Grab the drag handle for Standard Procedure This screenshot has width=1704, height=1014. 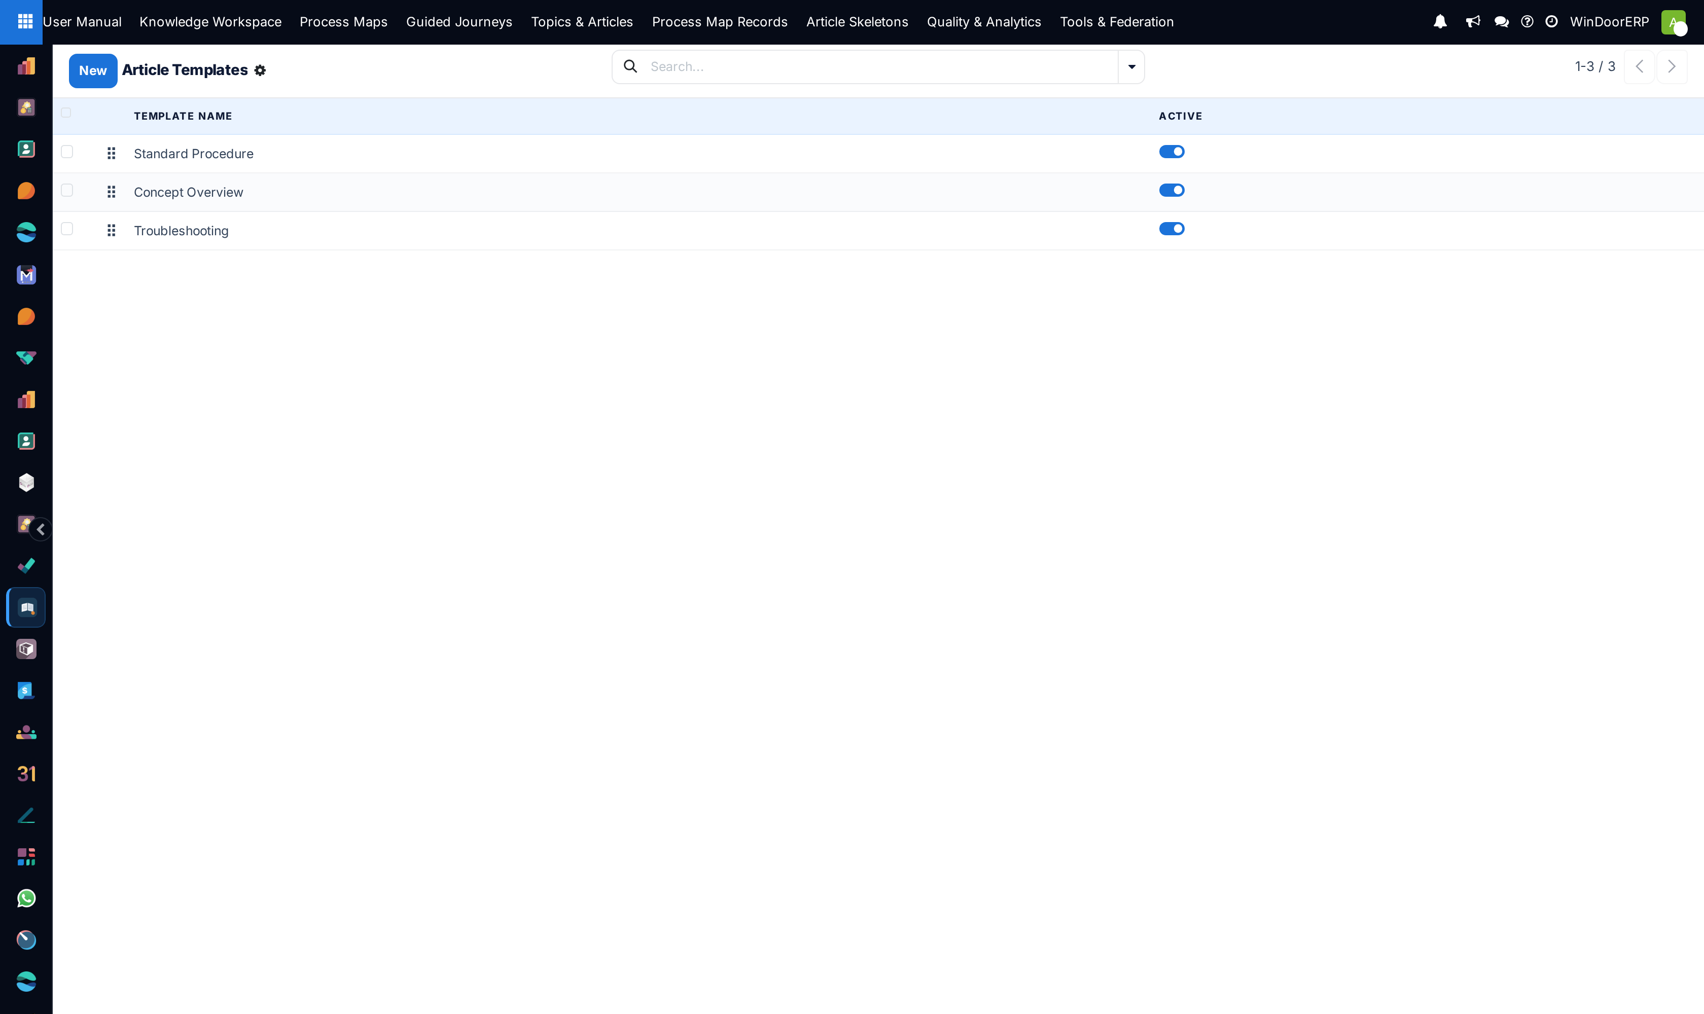(x=112, y=153)
